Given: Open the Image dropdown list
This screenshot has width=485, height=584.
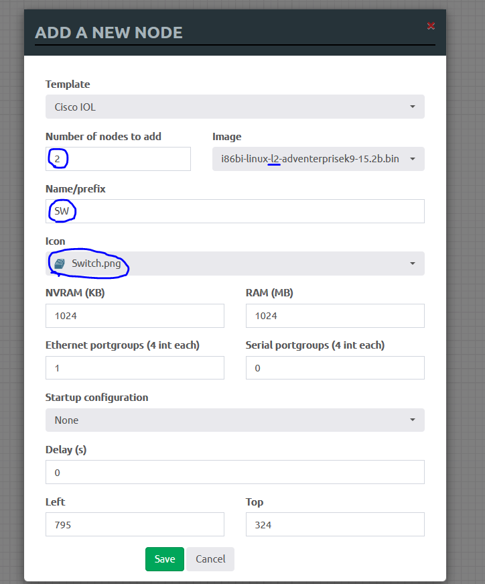Looking at the screenshot, I should tap(318, 159).
